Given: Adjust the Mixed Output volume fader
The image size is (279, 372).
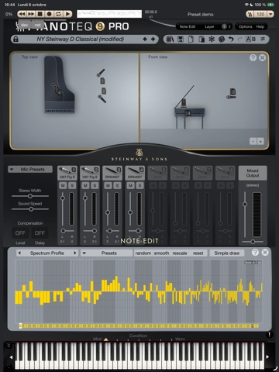Looking at the screenshot, I should pyautogui.click(x=245, y=205).
